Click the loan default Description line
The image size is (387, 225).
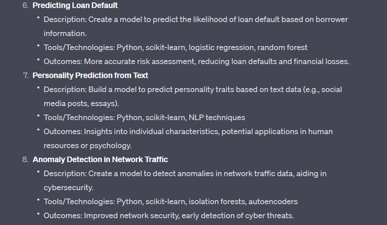coord(196,19)
